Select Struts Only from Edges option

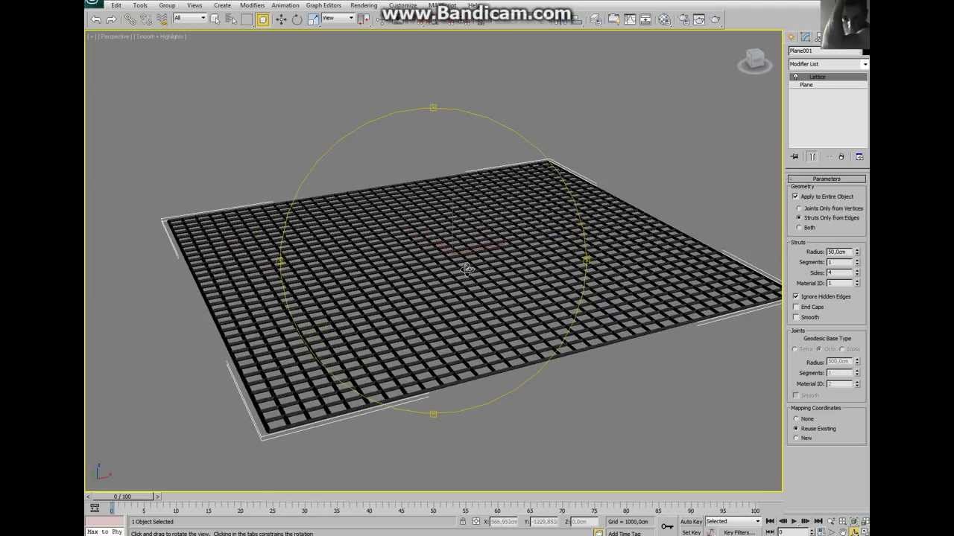pyautogui.click(x=800, y=218)
